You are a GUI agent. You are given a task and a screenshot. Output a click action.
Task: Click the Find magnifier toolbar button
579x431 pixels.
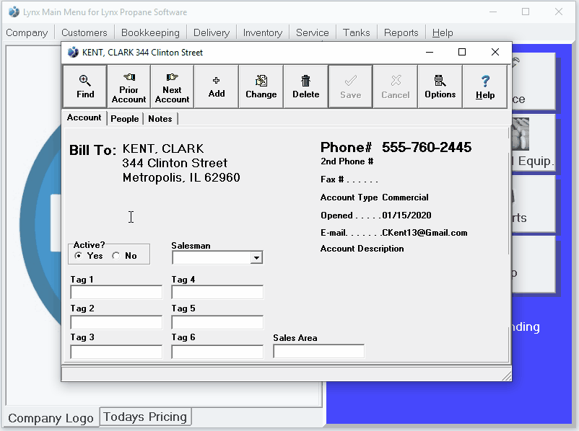coord(85,86)
